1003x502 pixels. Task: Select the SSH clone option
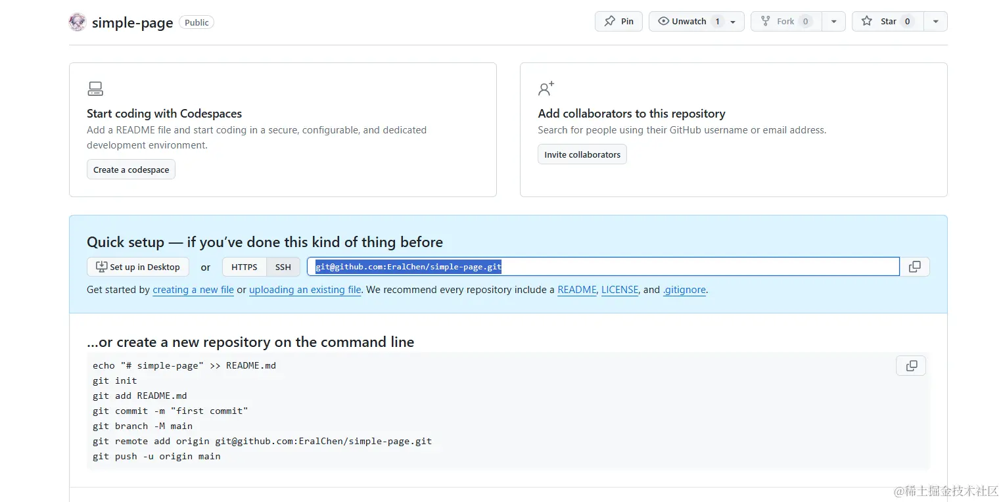pyautogui.click(x=283, y=267)
